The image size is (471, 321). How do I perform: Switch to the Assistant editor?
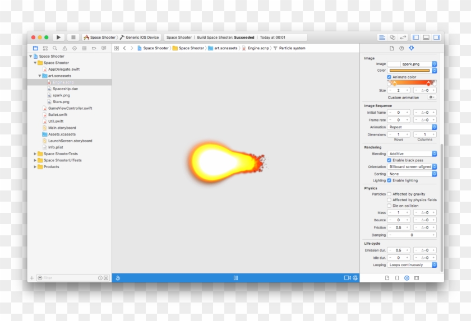point(392,38)
